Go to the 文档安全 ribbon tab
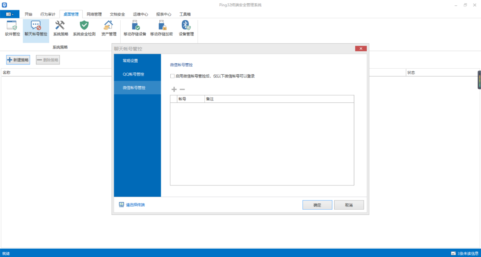This screenshot has height=257, width=481. (x=117, y=14)
